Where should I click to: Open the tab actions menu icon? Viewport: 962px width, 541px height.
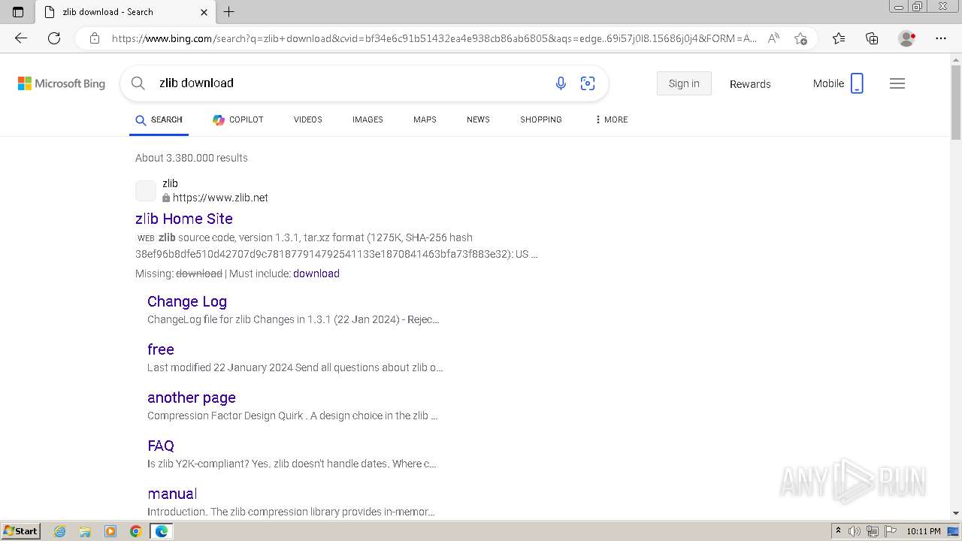[x=18, y=12]
